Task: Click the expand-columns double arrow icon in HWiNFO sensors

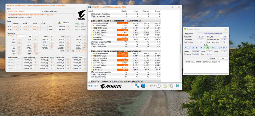Action: 91,86
